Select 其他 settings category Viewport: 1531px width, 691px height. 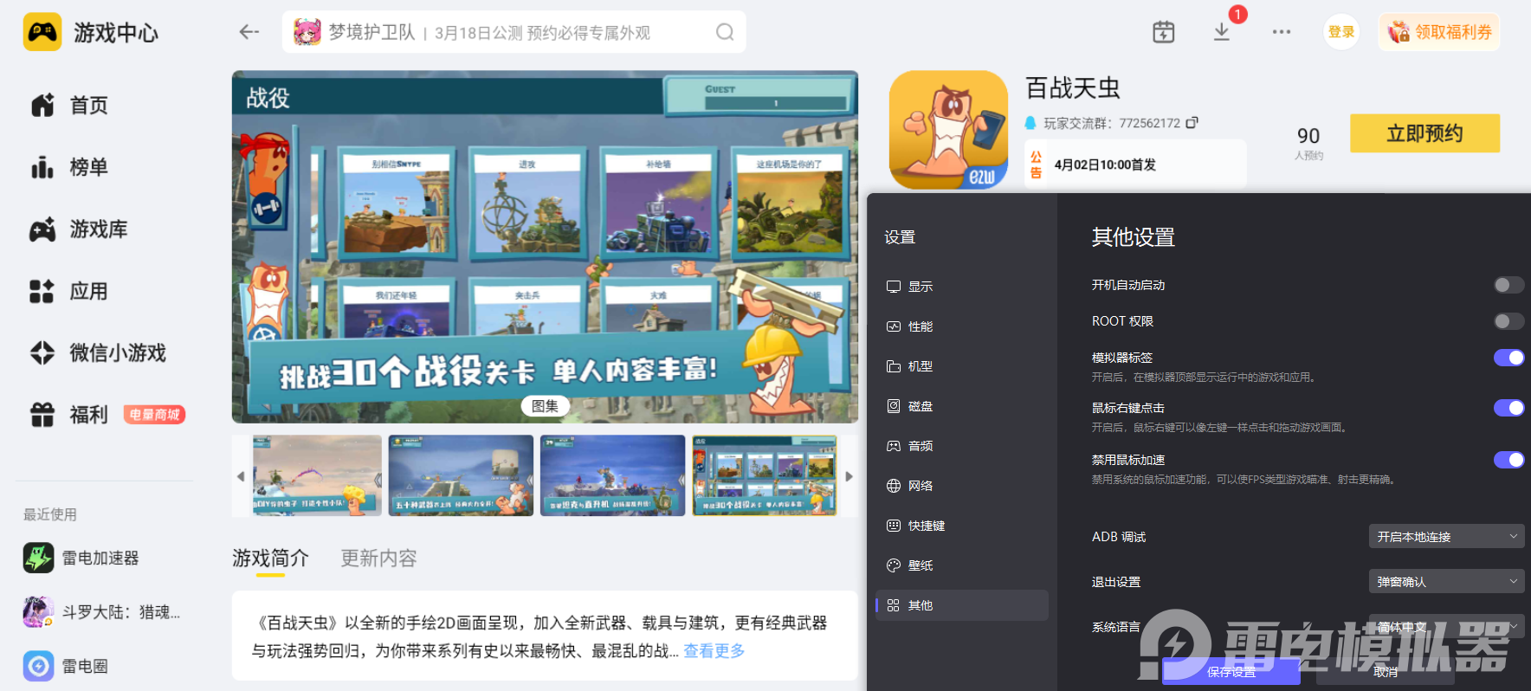[962, 605]
